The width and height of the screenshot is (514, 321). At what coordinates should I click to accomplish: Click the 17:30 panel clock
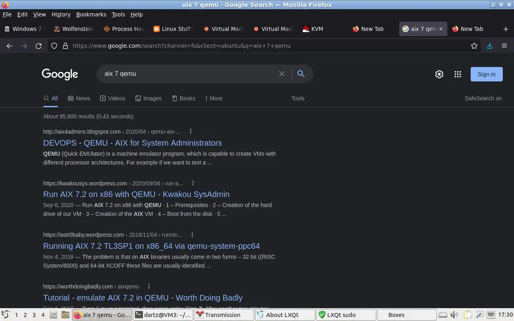(x=506, y=315)
